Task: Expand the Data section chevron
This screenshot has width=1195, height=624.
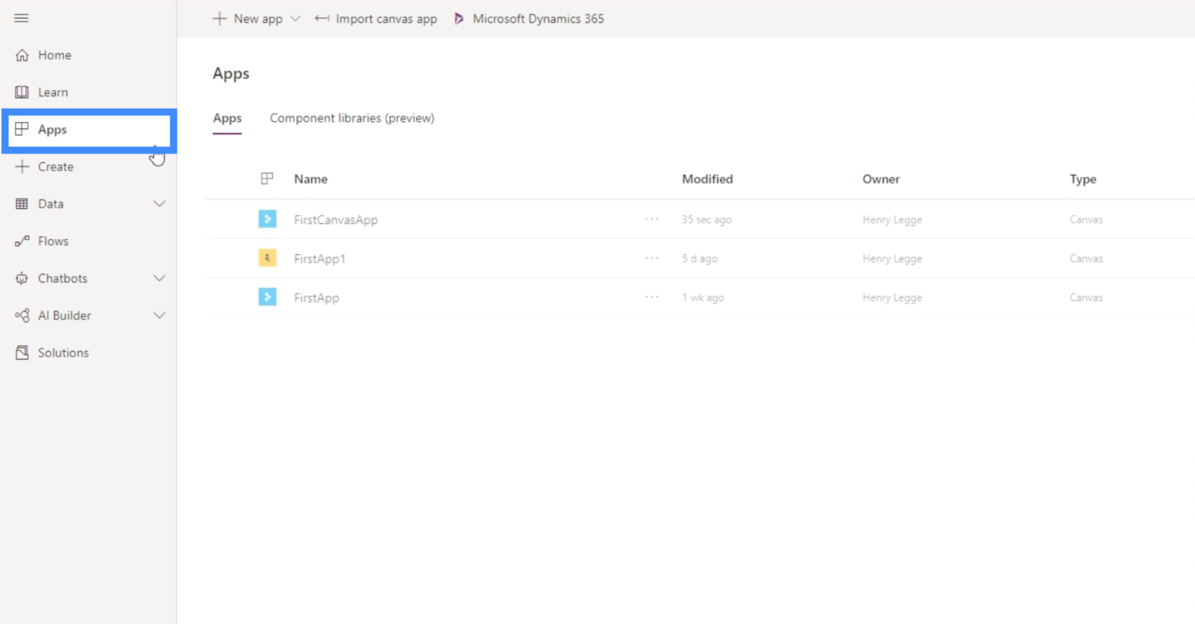Action: coord(159,203)
